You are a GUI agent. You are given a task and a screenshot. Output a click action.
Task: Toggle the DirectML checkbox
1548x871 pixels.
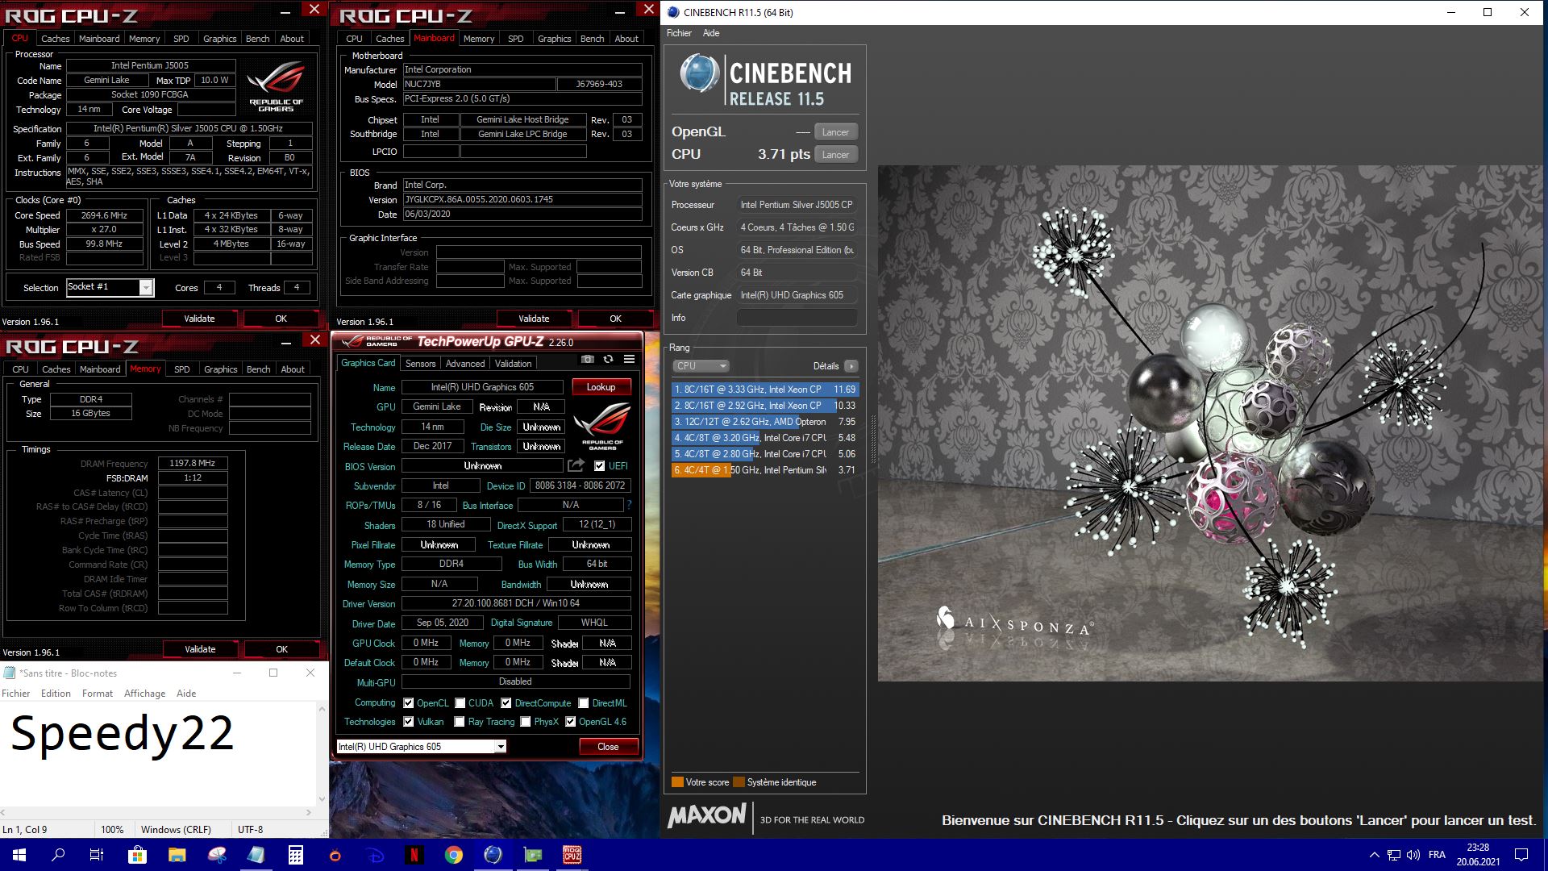tap(584, 702)
